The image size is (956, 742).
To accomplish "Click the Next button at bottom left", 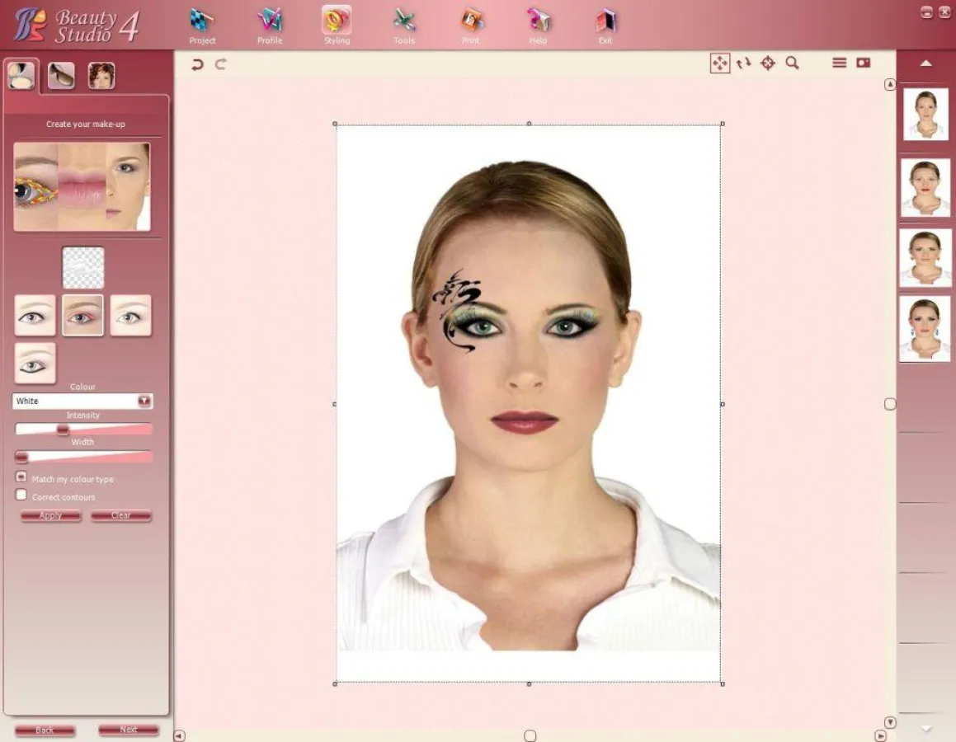I will [128, 730].
